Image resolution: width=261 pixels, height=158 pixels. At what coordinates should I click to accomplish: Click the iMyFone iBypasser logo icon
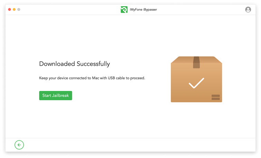(124, 10)
